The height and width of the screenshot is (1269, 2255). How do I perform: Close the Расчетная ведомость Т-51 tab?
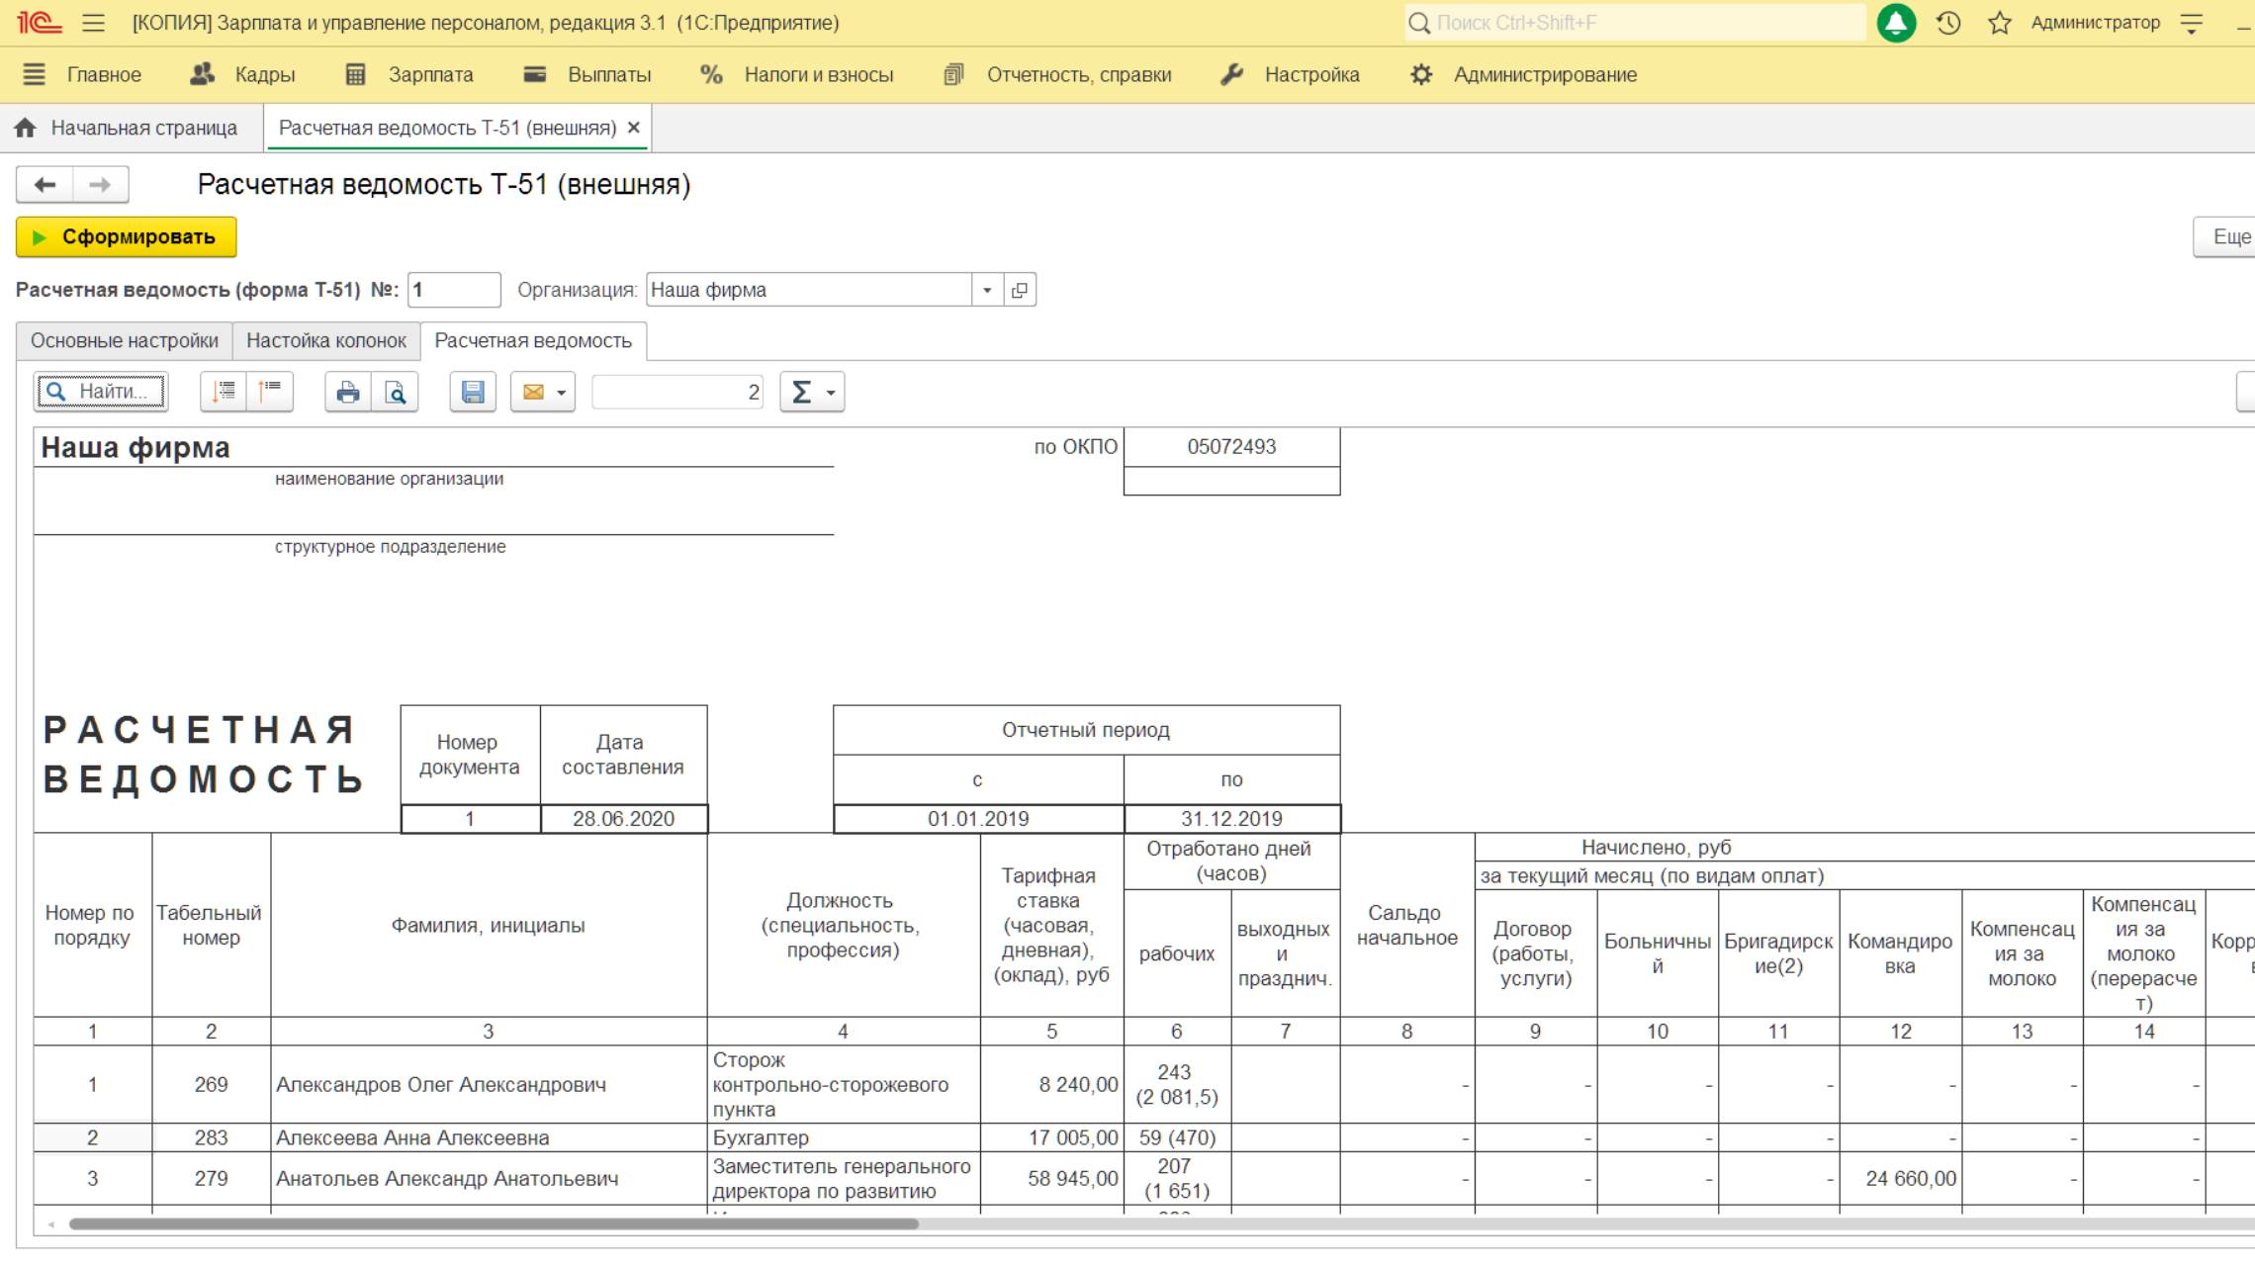[634, 128]
